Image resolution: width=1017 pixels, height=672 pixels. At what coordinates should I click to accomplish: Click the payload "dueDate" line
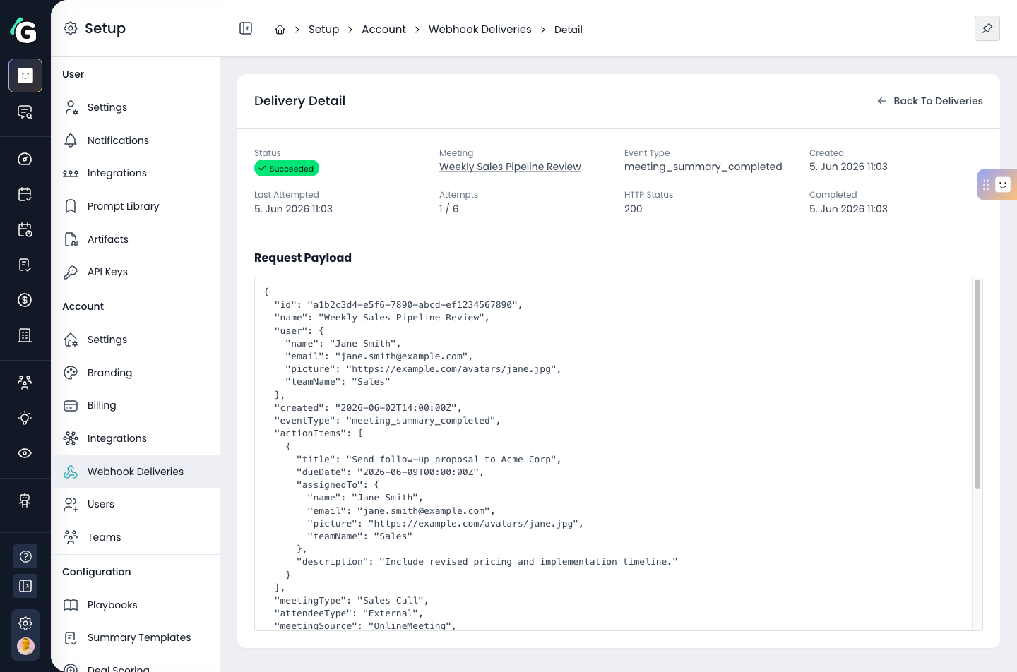coord(391,472)
